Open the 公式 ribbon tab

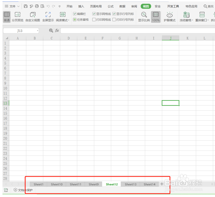point(111,6)
